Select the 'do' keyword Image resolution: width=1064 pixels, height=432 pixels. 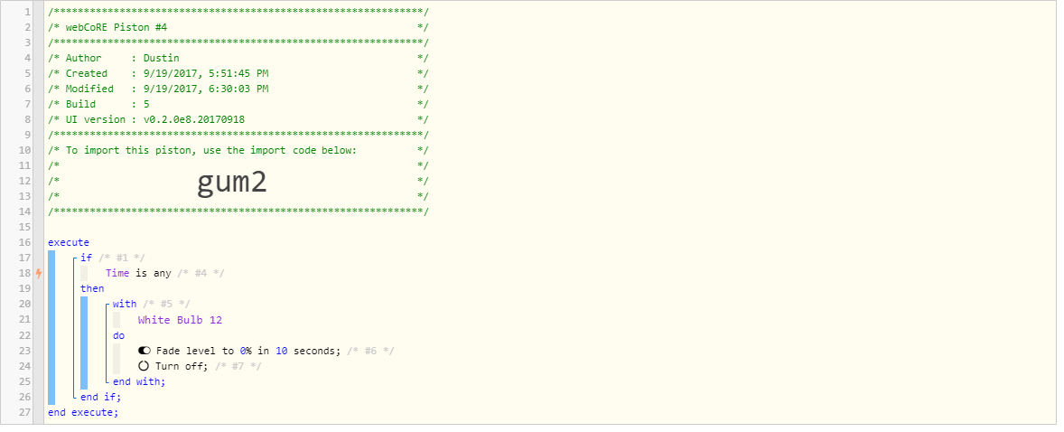click(x=118, y=335)
